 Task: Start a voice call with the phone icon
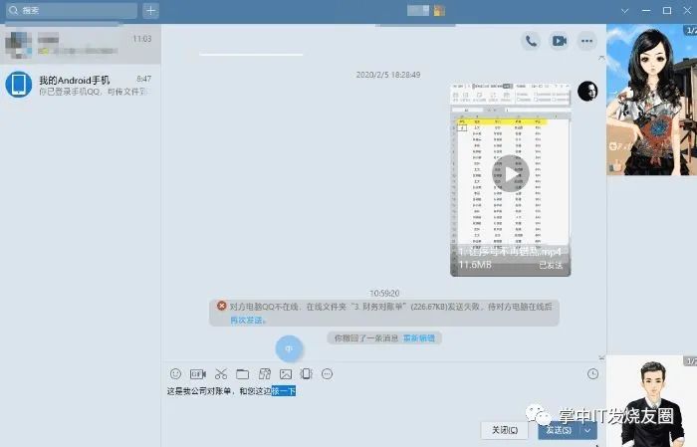point(531,41)
